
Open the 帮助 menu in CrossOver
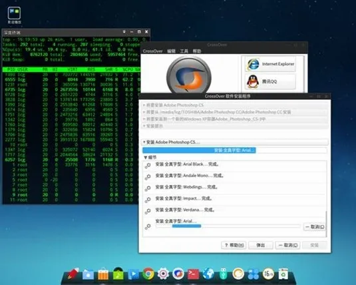point(197,51)
